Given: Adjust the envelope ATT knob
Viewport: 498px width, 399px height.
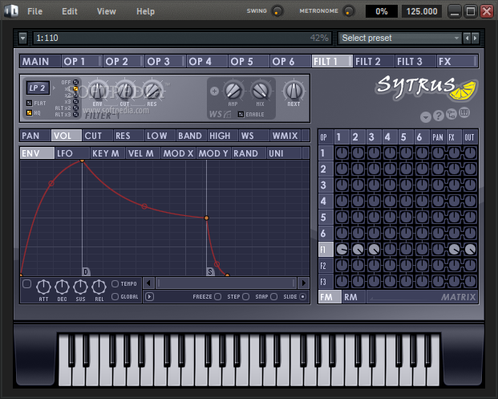Looking at the screenshot, I should click(43, 287).
